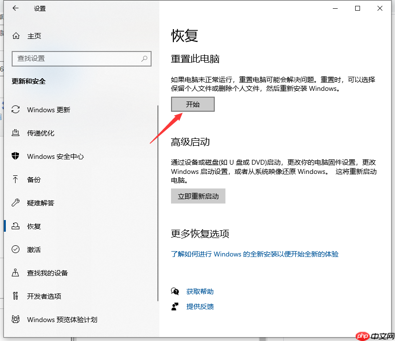395x341 pixels.
Task: Open the 激活 page
Action: [81, 249]
